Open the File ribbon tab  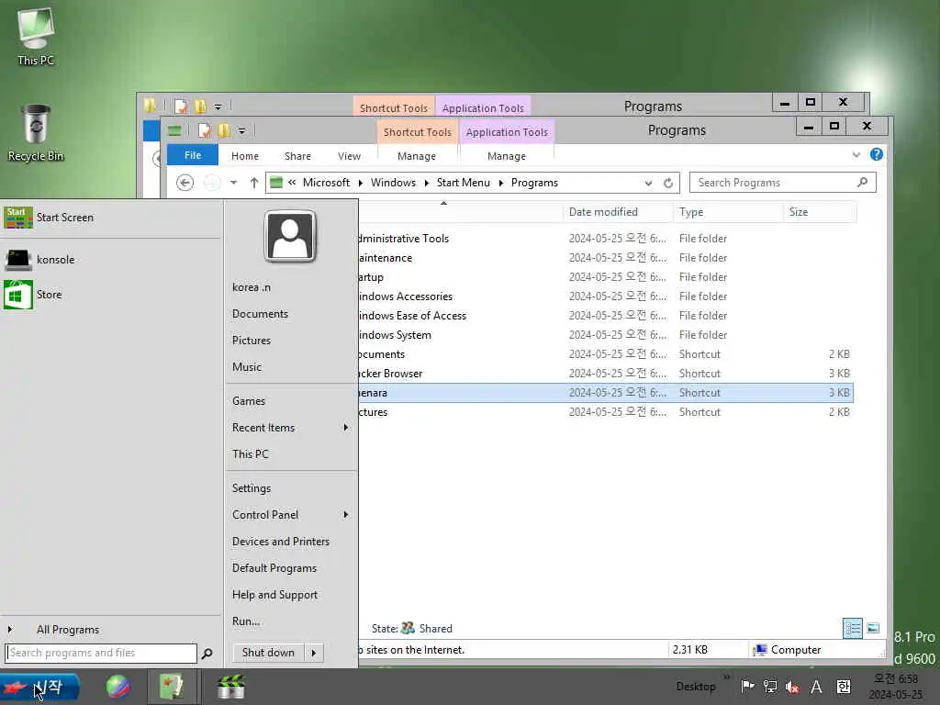click(x=193, y=155)
